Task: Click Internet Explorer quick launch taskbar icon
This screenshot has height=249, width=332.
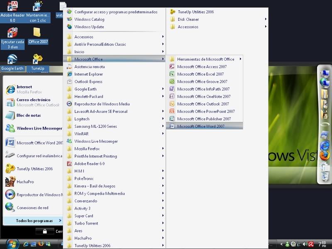Action: [26, 244]
